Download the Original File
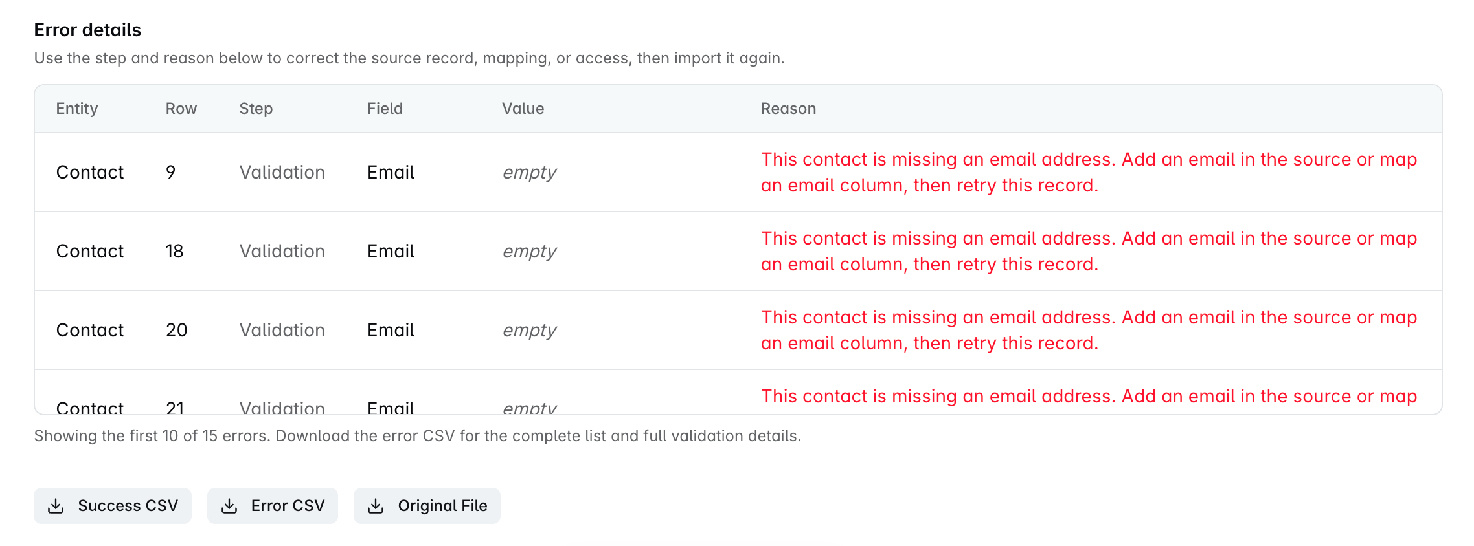This screenshot has width=1474, height=546. tap(427, 506)
